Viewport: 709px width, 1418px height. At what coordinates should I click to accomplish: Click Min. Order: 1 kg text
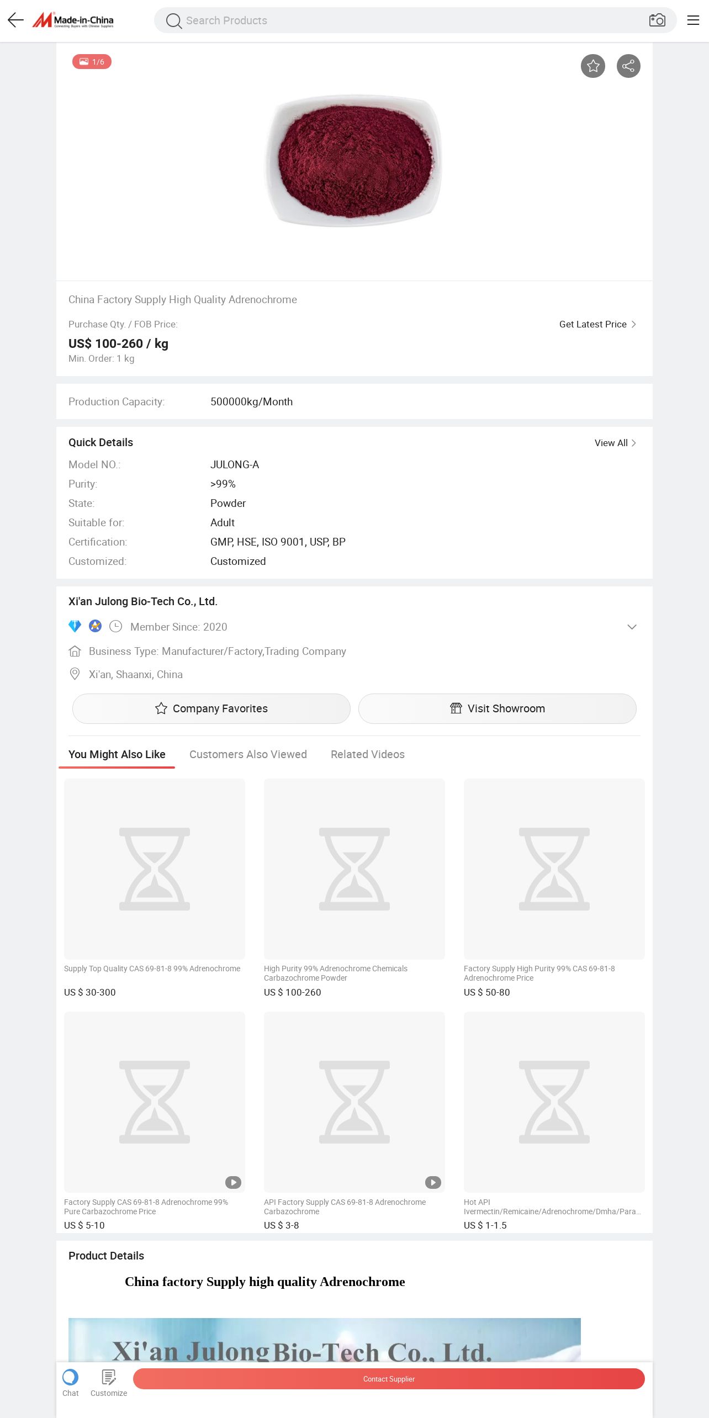[x=102, y=358]
